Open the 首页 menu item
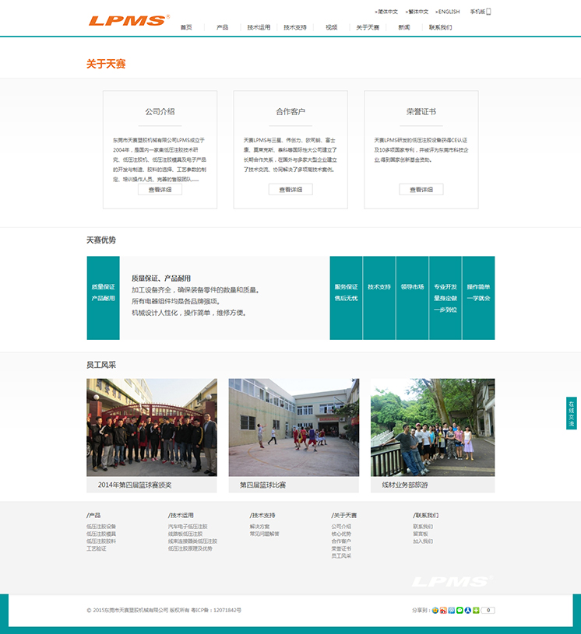 tap(186, 27)
